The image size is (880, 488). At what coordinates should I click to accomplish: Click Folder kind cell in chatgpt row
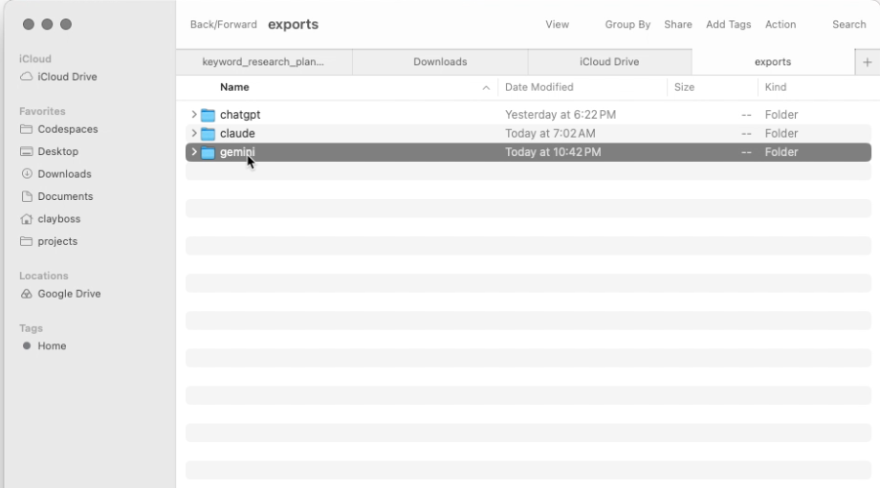tap(781, 115)
